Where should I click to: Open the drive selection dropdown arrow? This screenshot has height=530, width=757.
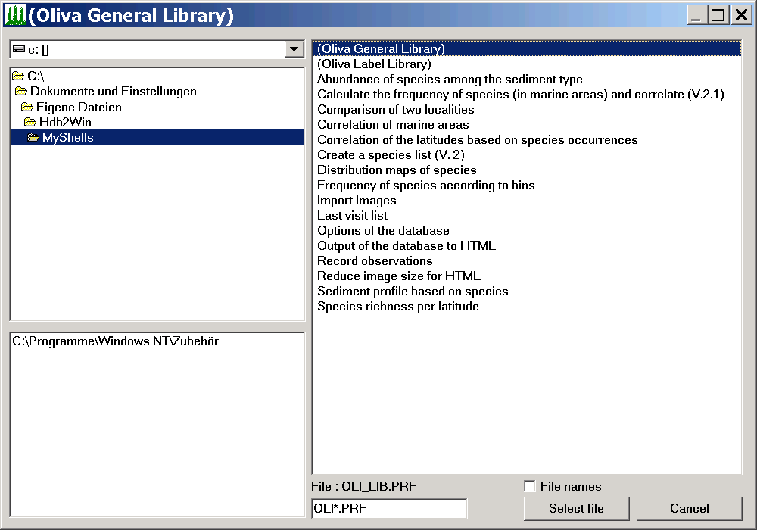tap(294, 49)
